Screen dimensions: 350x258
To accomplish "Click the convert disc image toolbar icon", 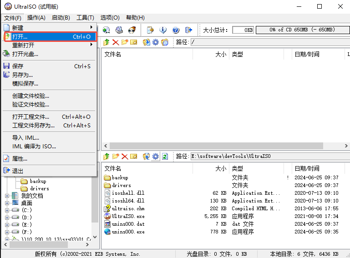I will click(x=106, y=30).
